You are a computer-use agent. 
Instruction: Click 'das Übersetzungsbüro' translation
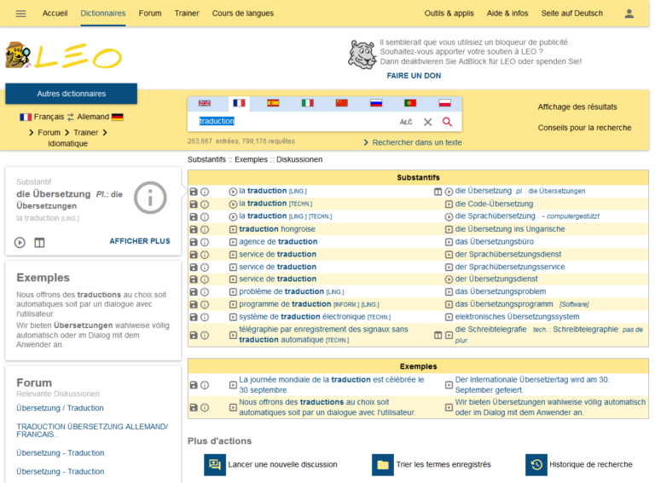click(494, 242)
